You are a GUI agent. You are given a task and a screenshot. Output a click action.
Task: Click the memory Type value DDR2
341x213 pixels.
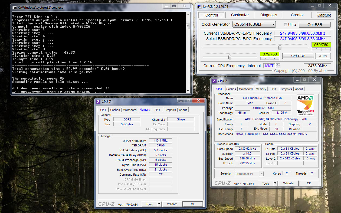[127, 120]
